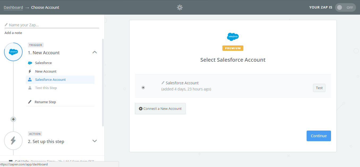The height and width of the screenshot is (167, 360).
Task: Toggle the Zap ON/OFF switch
Action: (345, 7)
